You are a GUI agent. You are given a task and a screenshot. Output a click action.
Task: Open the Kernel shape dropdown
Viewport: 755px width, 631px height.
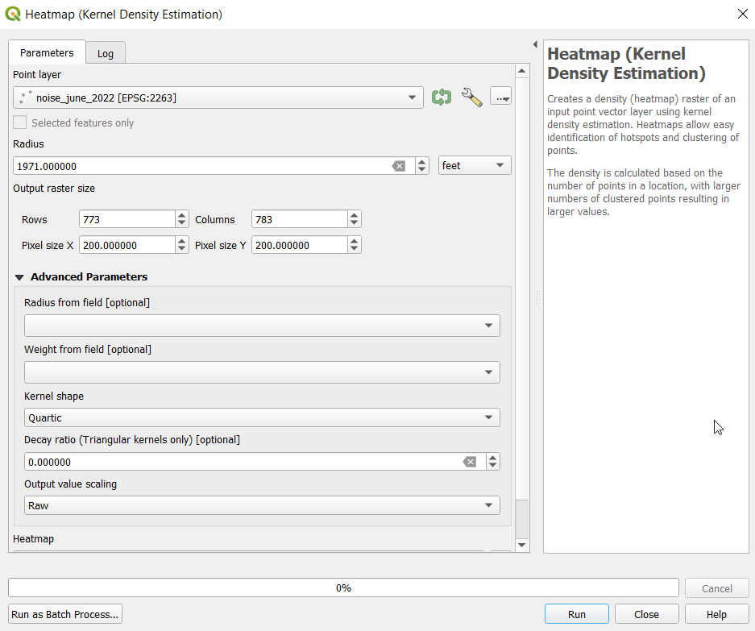[x=262, y=417]
